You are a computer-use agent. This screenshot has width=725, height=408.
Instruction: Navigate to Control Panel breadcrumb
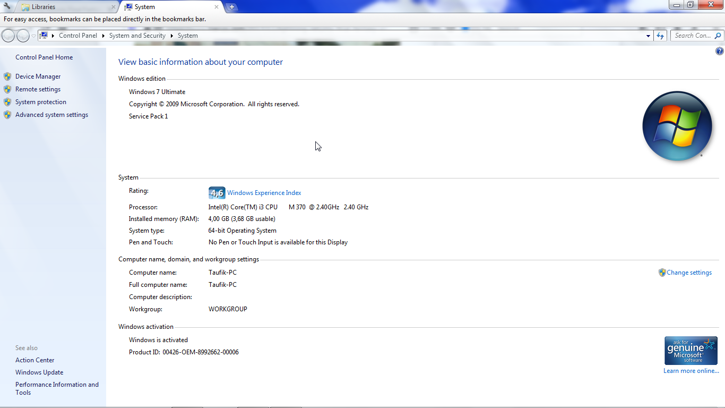[78, 36]
